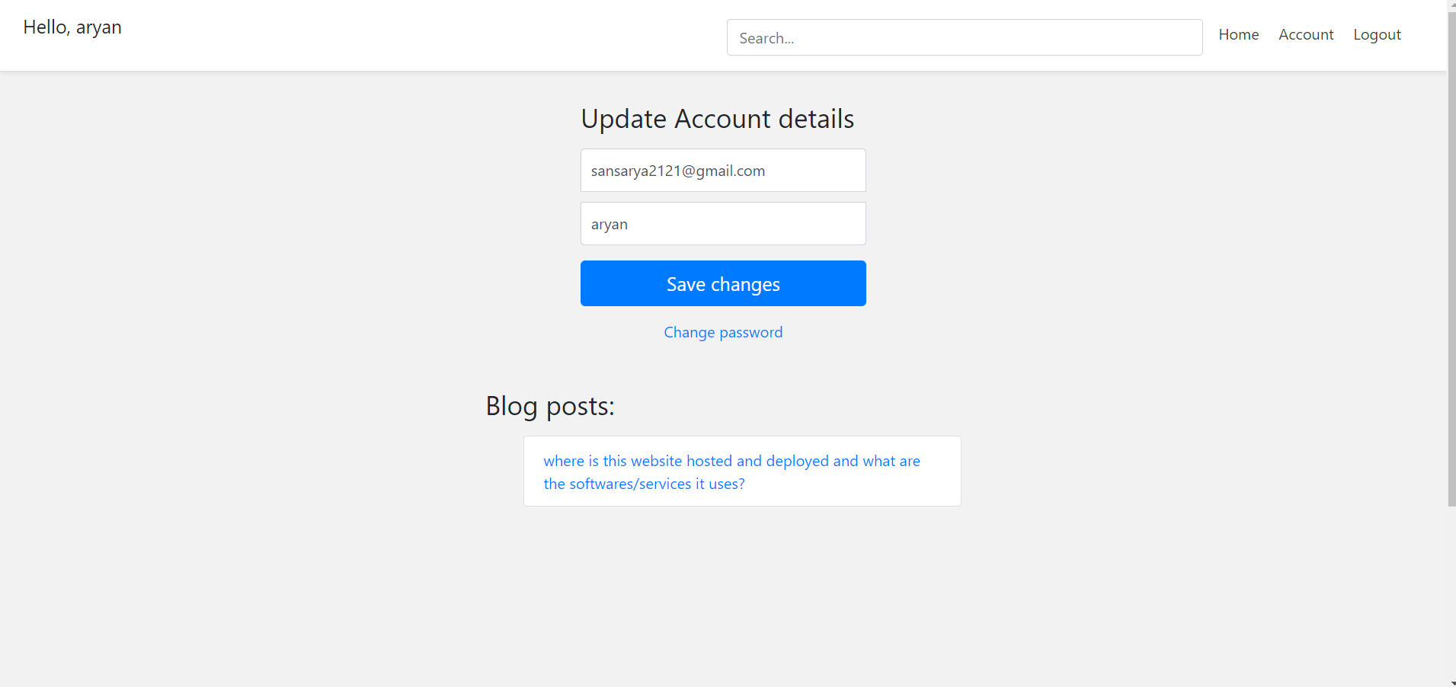This screenshot has width=1456, height=687.
Task: Click the page vertical scrollbar
Action: click(x=1451, y=259)
